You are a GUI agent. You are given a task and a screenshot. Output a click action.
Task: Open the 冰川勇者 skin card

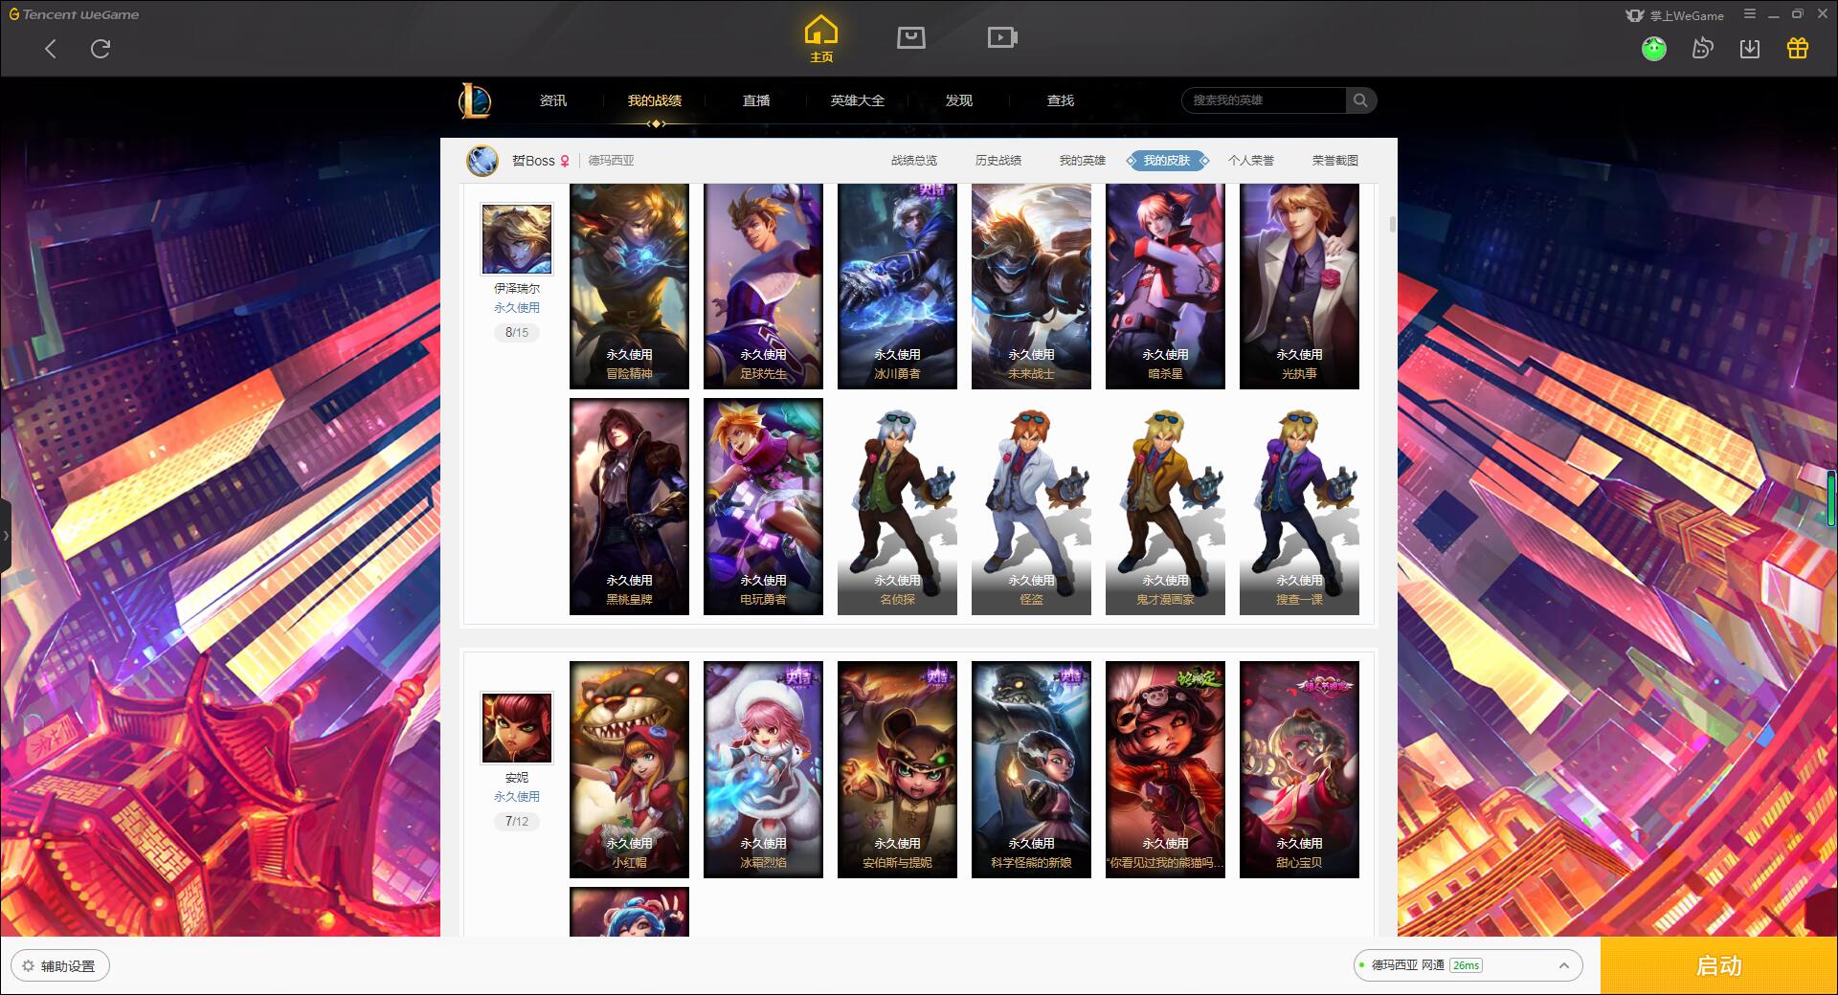tap(897, 286)
